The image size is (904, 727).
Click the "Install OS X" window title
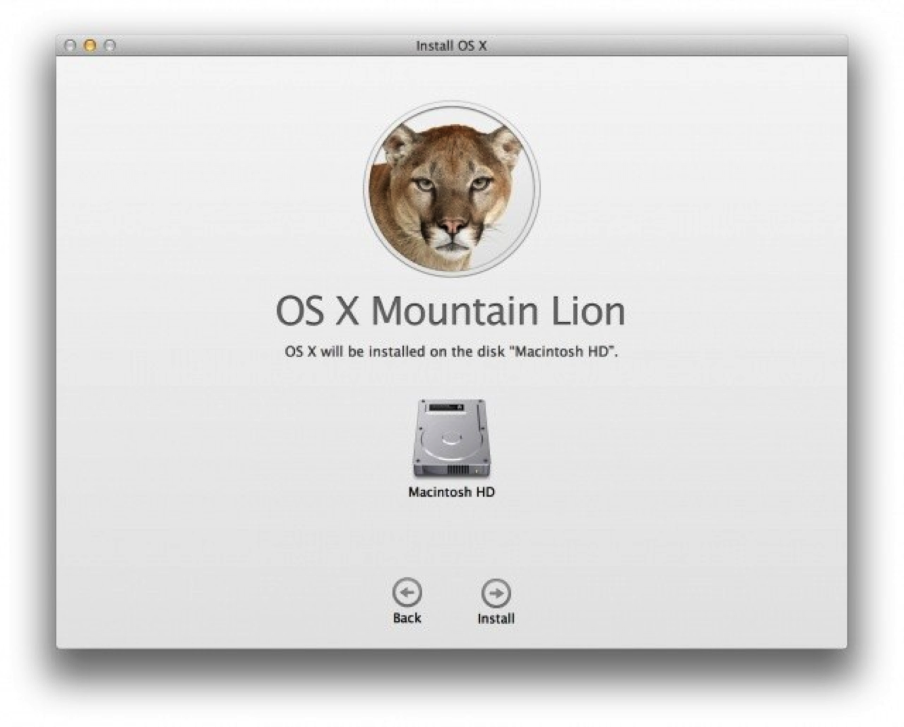tap(451, 46)
